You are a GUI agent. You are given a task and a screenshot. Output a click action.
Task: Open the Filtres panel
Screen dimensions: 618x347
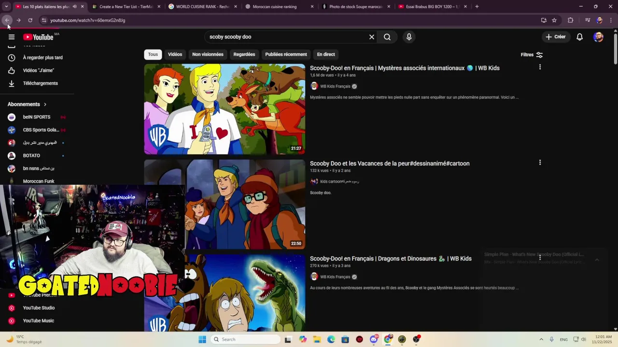point(532,55)
